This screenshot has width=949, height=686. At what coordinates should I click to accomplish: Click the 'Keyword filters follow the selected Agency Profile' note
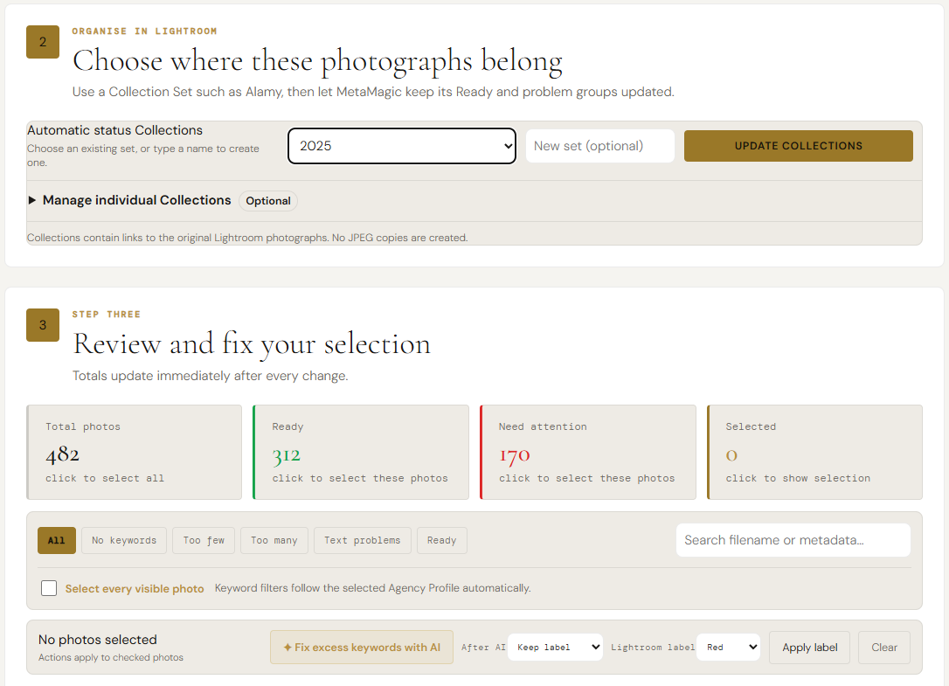pos(373,588)
